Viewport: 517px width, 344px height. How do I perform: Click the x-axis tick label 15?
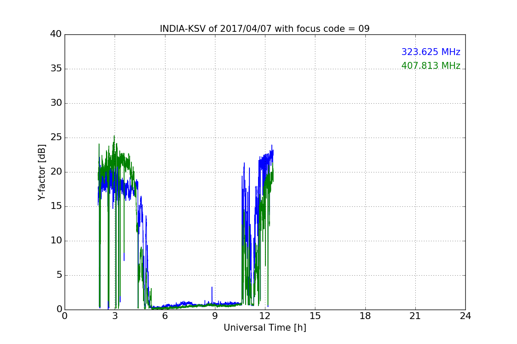[x=315, y=316]
